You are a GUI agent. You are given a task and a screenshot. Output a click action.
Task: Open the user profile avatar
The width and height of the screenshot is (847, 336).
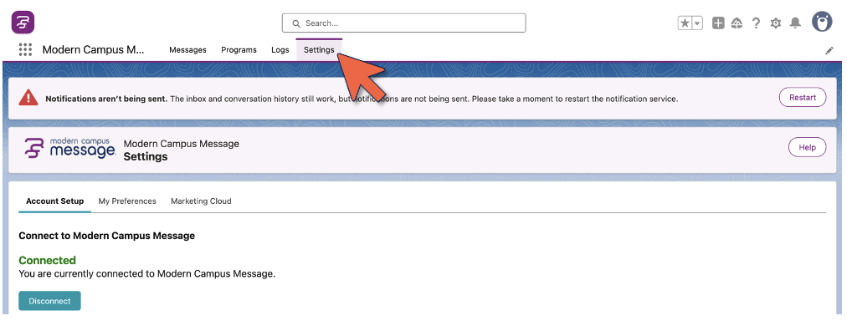click(x=822, y=22)
